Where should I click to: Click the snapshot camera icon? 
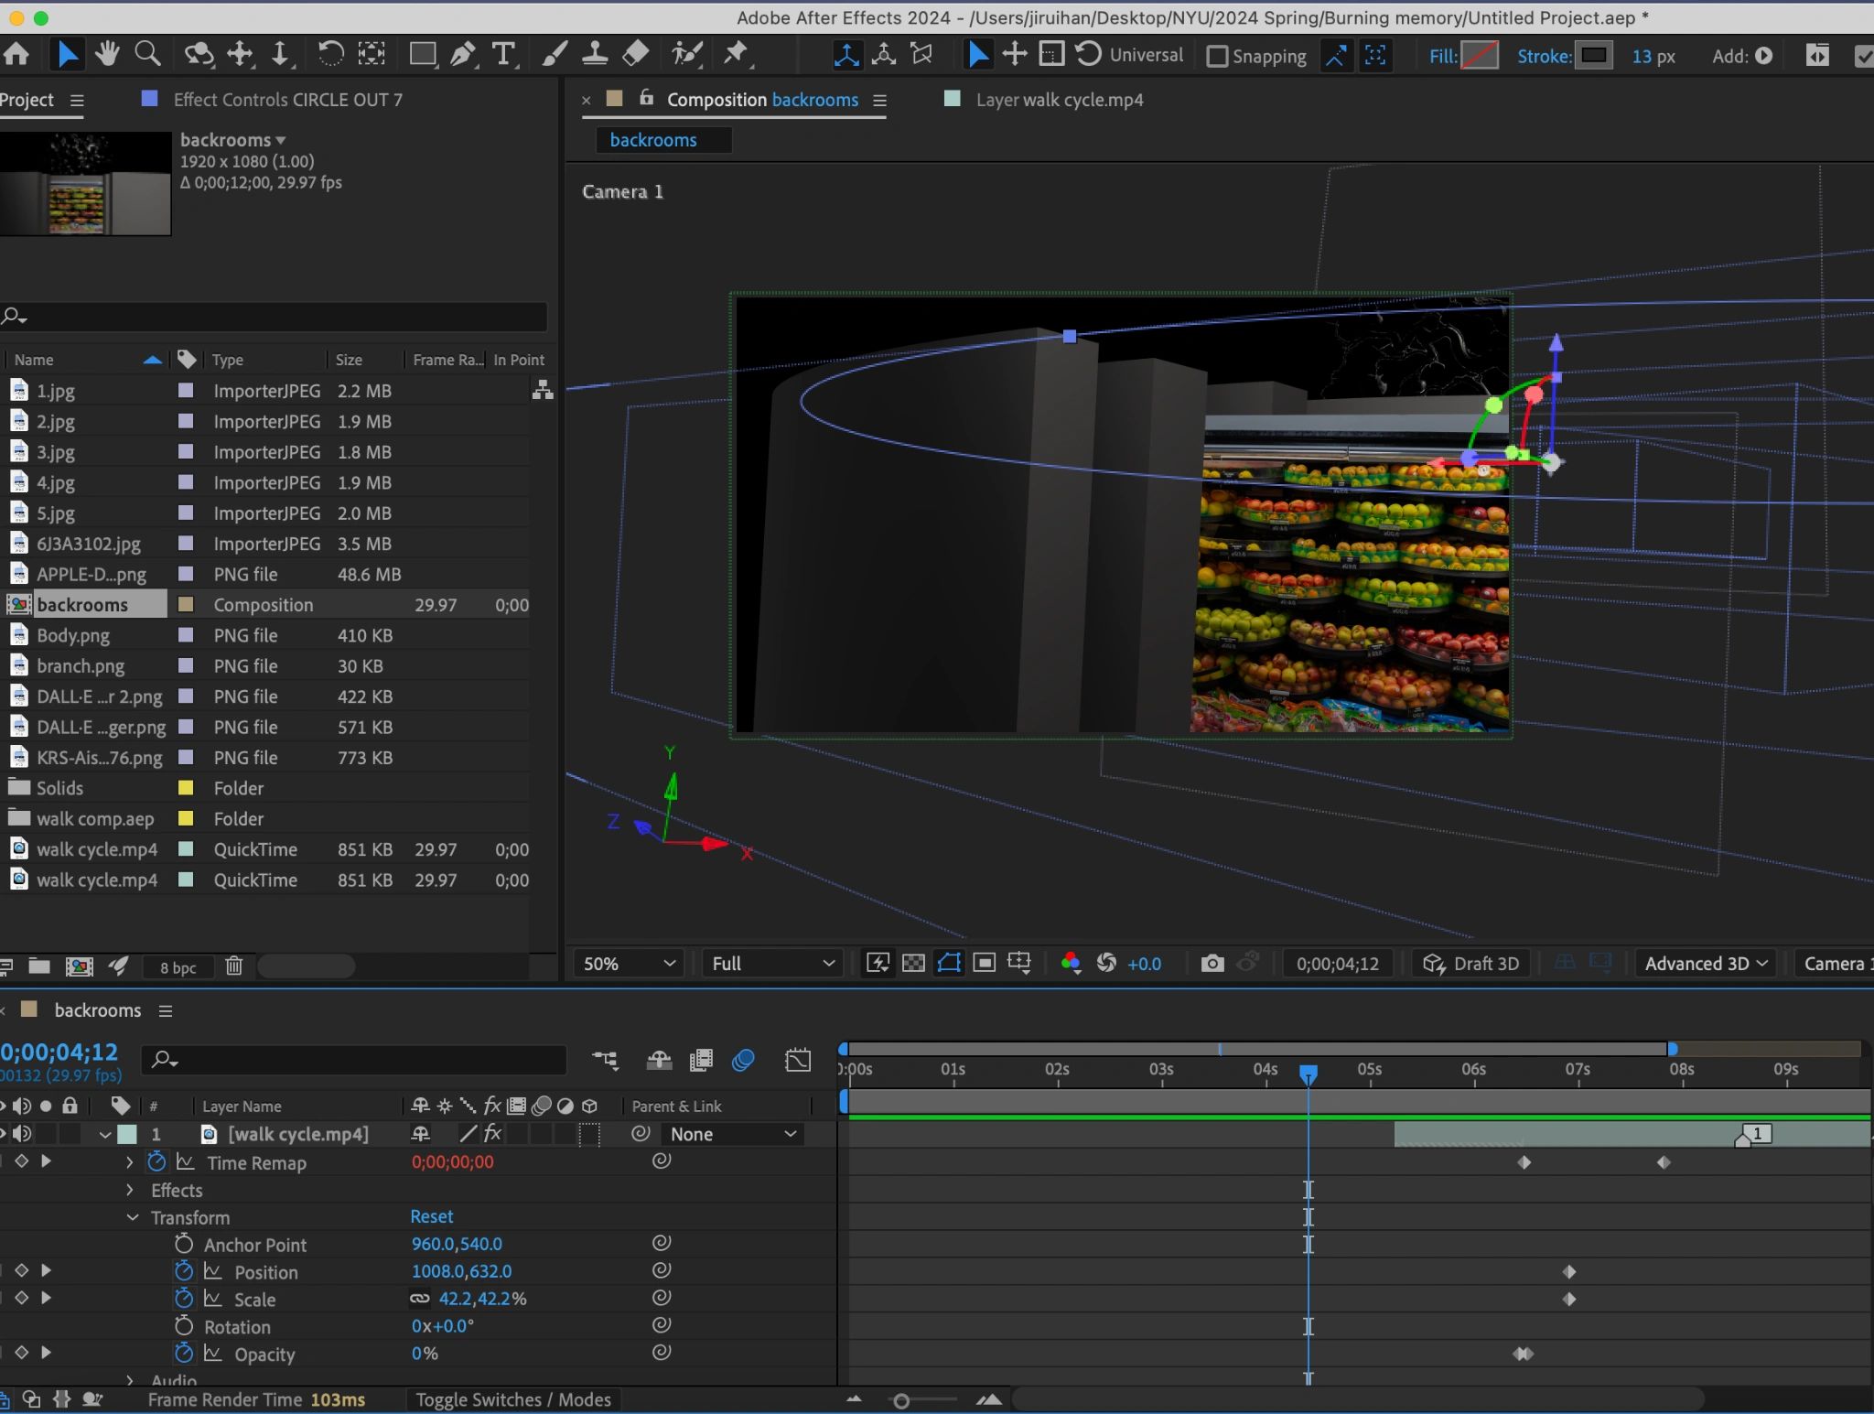click(x=1212, y=963)
